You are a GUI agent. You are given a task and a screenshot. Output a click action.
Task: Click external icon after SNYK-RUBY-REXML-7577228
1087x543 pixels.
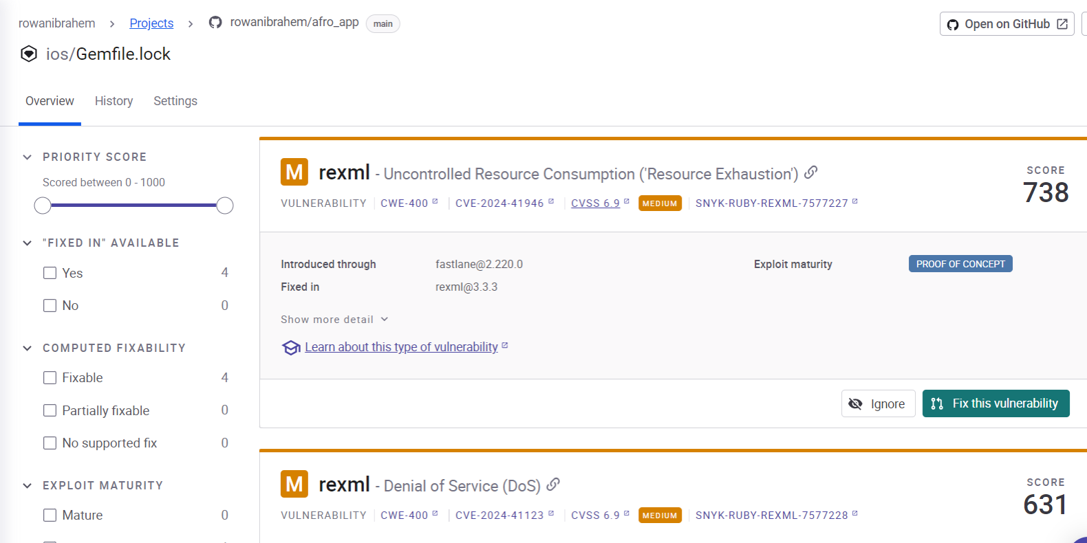pyautogui.click(x=855, y=513)
